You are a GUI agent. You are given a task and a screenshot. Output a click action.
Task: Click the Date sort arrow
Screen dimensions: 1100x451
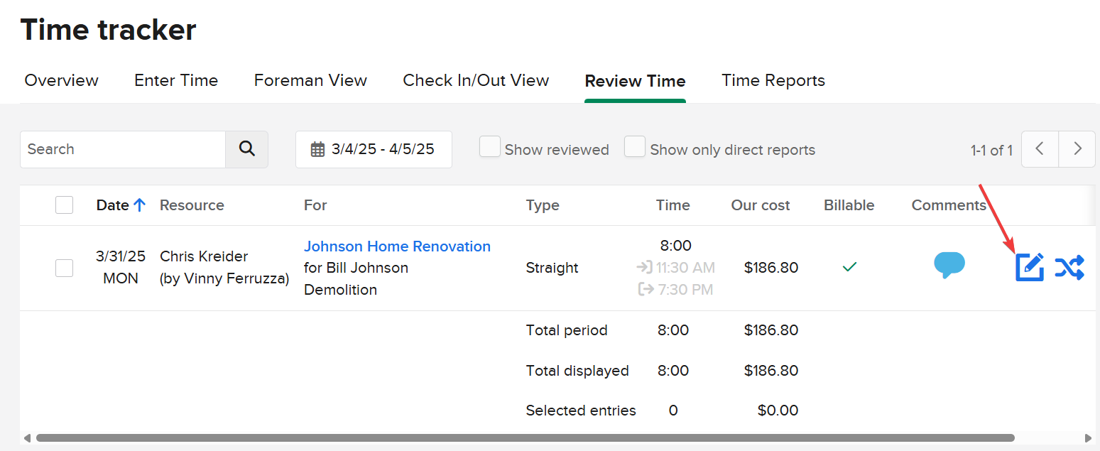pos(139,205)
